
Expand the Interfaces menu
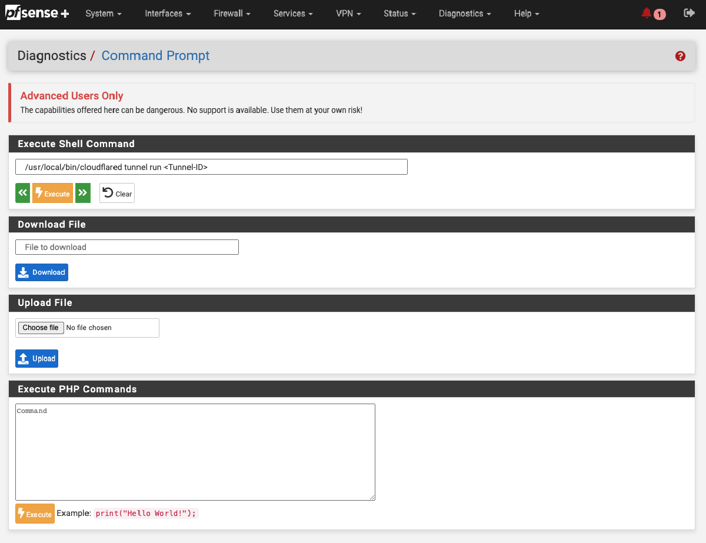[168, 14]
